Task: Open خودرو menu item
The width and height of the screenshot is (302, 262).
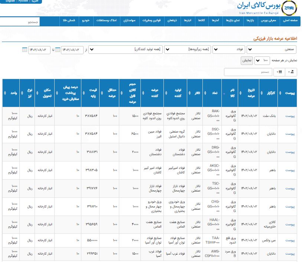Action: (x=86, y=20)
